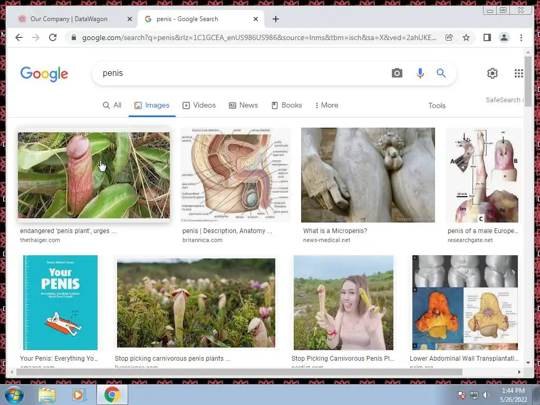Click the vertical scrollbar down arrow
Screen dimensions: 540x405
click(x=528, y=362)
